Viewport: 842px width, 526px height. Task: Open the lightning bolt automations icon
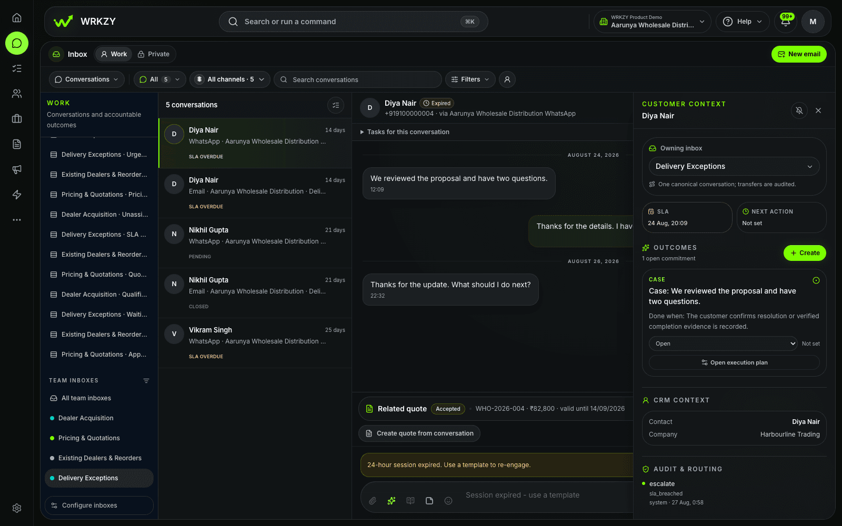pyautogui.click(x=17, y=195)
